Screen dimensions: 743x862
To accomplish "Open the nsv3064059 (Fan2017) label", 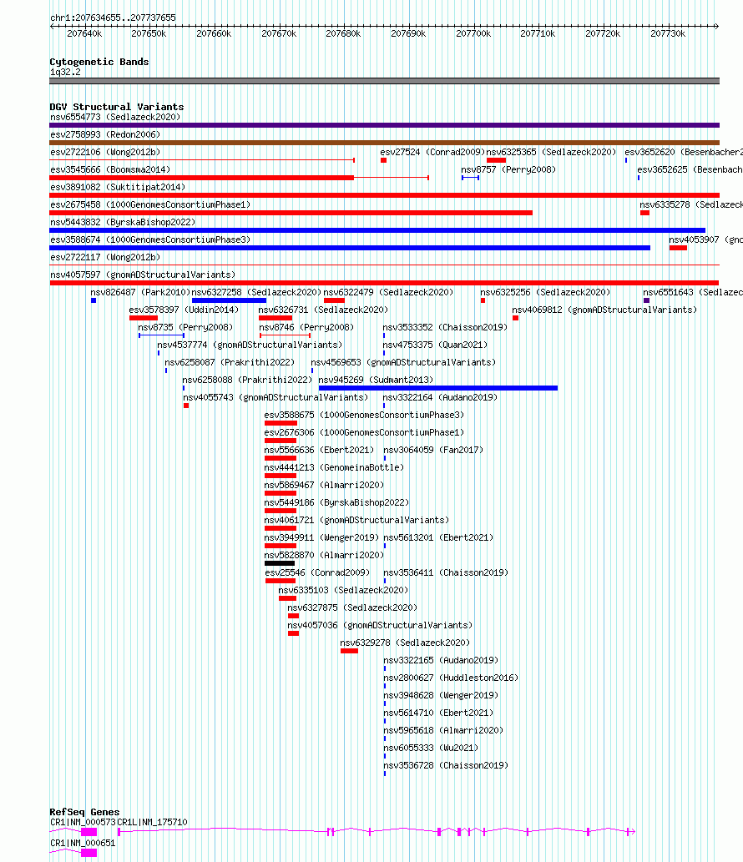I will (x=433, y=451).
